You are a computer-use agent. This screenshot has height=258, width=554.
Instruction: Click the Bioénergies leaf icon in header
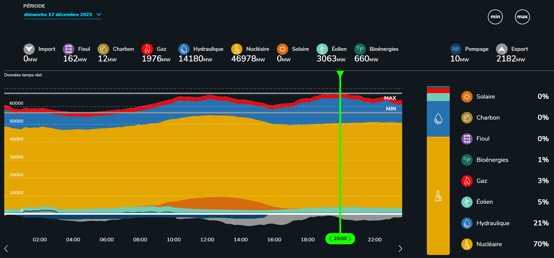click(x=360, y=49)
